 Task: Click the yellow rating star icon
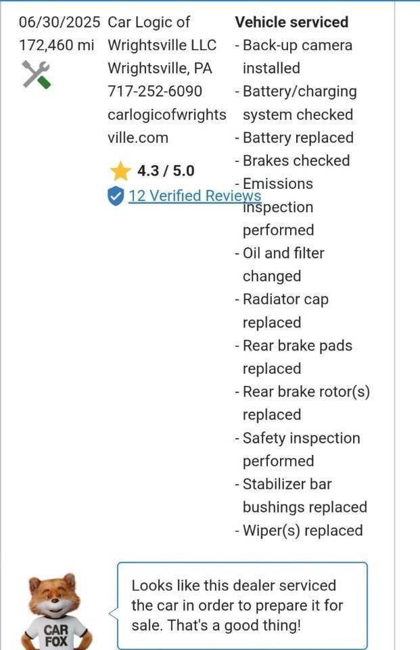pyautogui.click(x=120, y=171)
